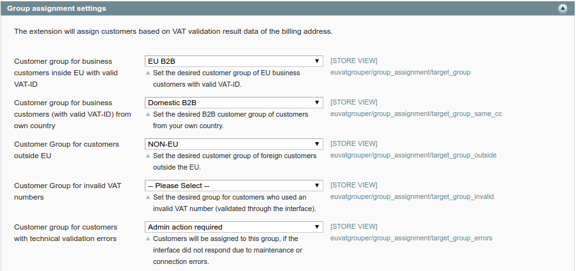Viewport: 576px width, 271px height.
Task: Open the Please Select invalid VAT dropdown
Action: coord(234,186)
